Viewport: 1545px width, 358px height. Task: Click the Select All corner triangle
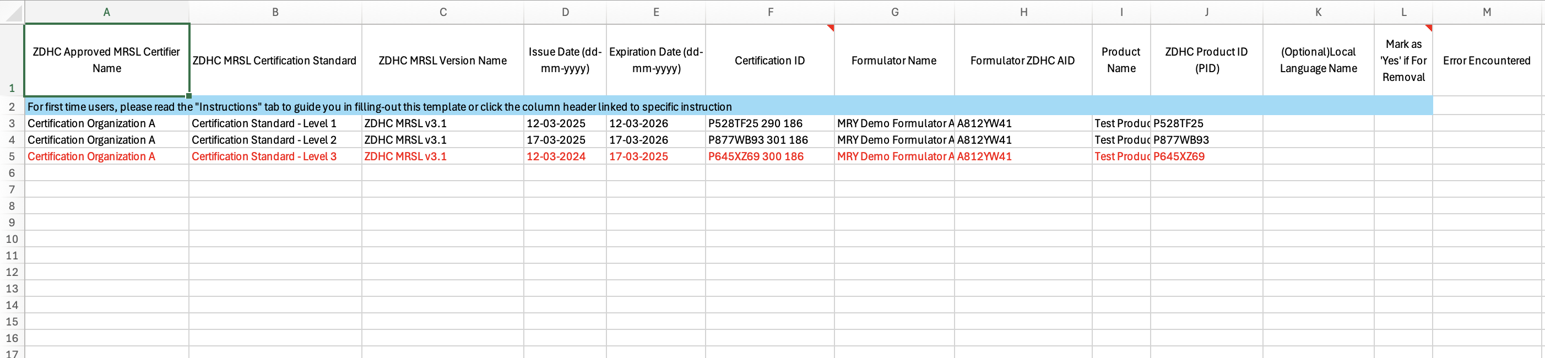click(12, 12)
